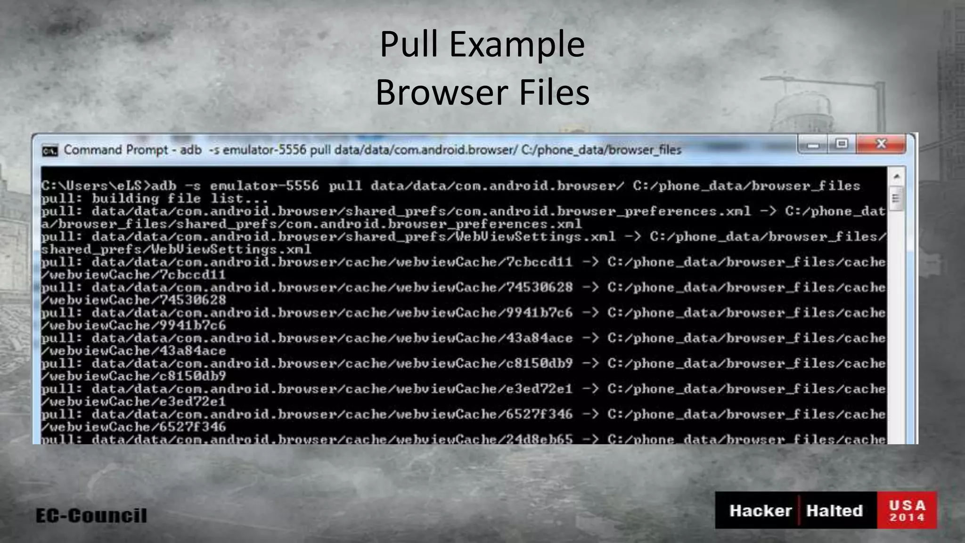965x543 pixels.
Task: Close the Command Prompt window
Action: tap(881, 144)
